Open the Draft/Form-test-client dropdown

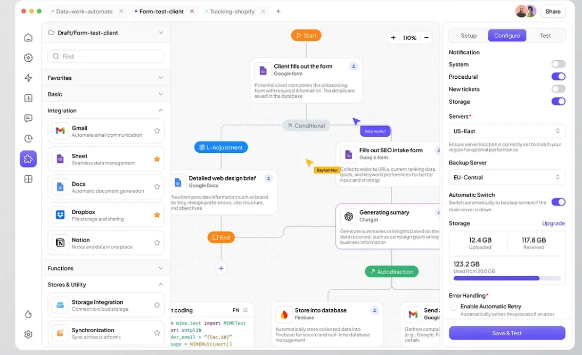point(106,32)
